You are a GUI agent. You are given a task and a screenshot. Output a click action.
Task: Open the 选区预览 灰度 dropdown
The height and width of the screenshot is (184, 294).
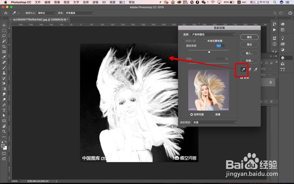click(x=214, y=122)
